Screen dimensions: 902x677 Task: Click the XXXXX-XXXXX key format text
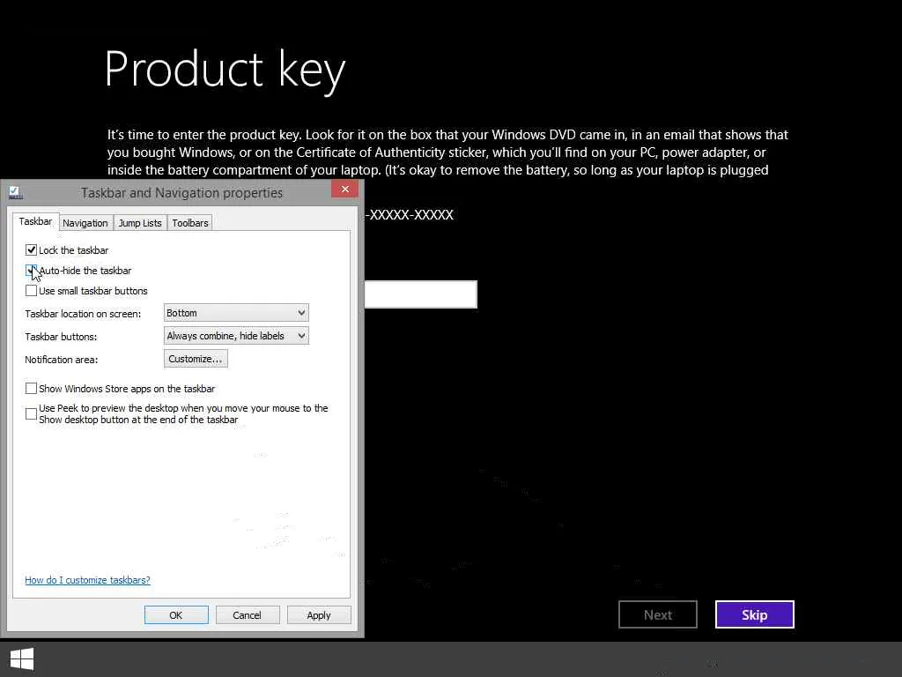409,215
